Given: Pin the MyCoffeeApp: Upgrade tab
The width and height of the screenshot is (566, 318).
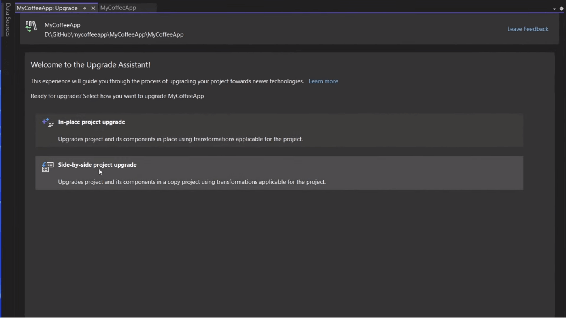Looking at the screenshot, I should (x=85, y=8).
